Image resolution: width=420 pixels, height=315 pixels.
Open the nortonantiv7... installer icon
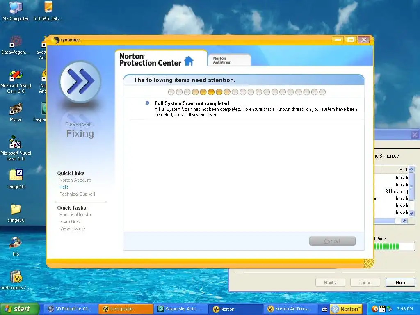16,280
